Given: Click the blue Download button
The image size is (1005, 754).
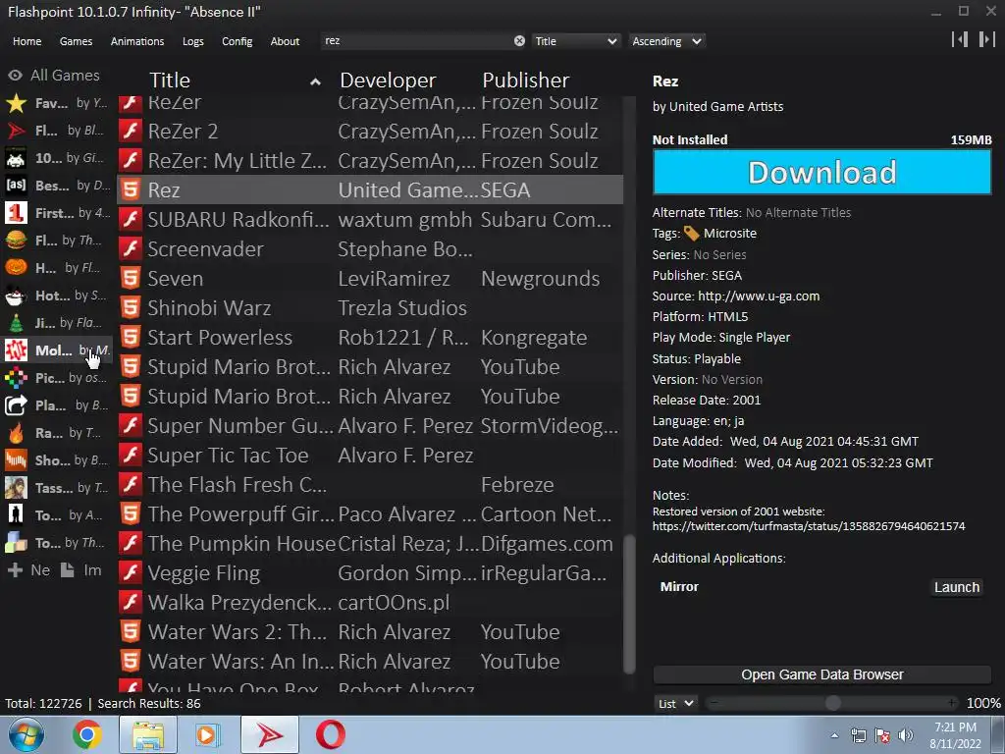Looking at the screenshot, I should tap(821, 172).
